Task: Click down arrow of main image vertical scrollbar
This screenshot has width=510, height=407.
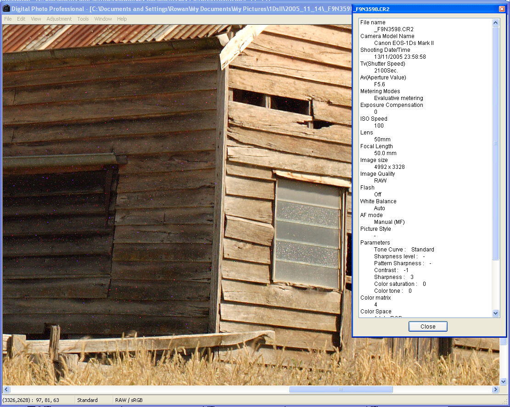Action: (503, 381)
